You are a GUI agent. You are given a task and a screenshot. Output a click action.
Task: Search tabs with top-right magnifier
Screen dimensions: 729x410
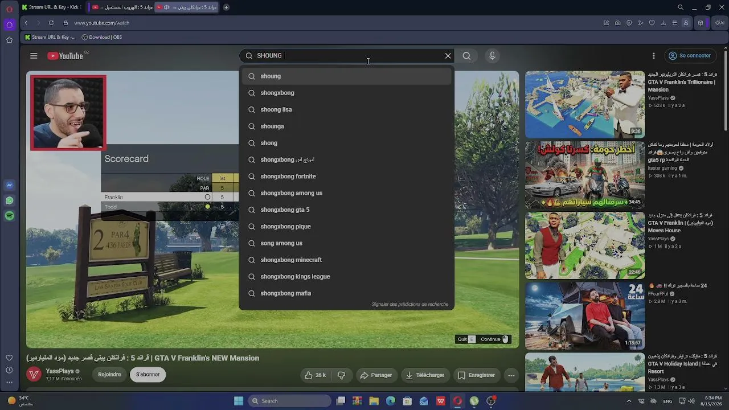click(x=681, y=7)
